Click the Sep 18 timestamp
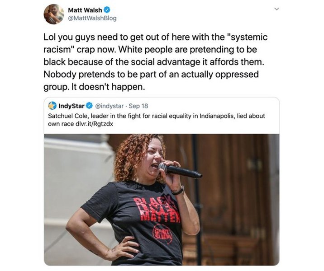324x271 pixels. point(138,106)
